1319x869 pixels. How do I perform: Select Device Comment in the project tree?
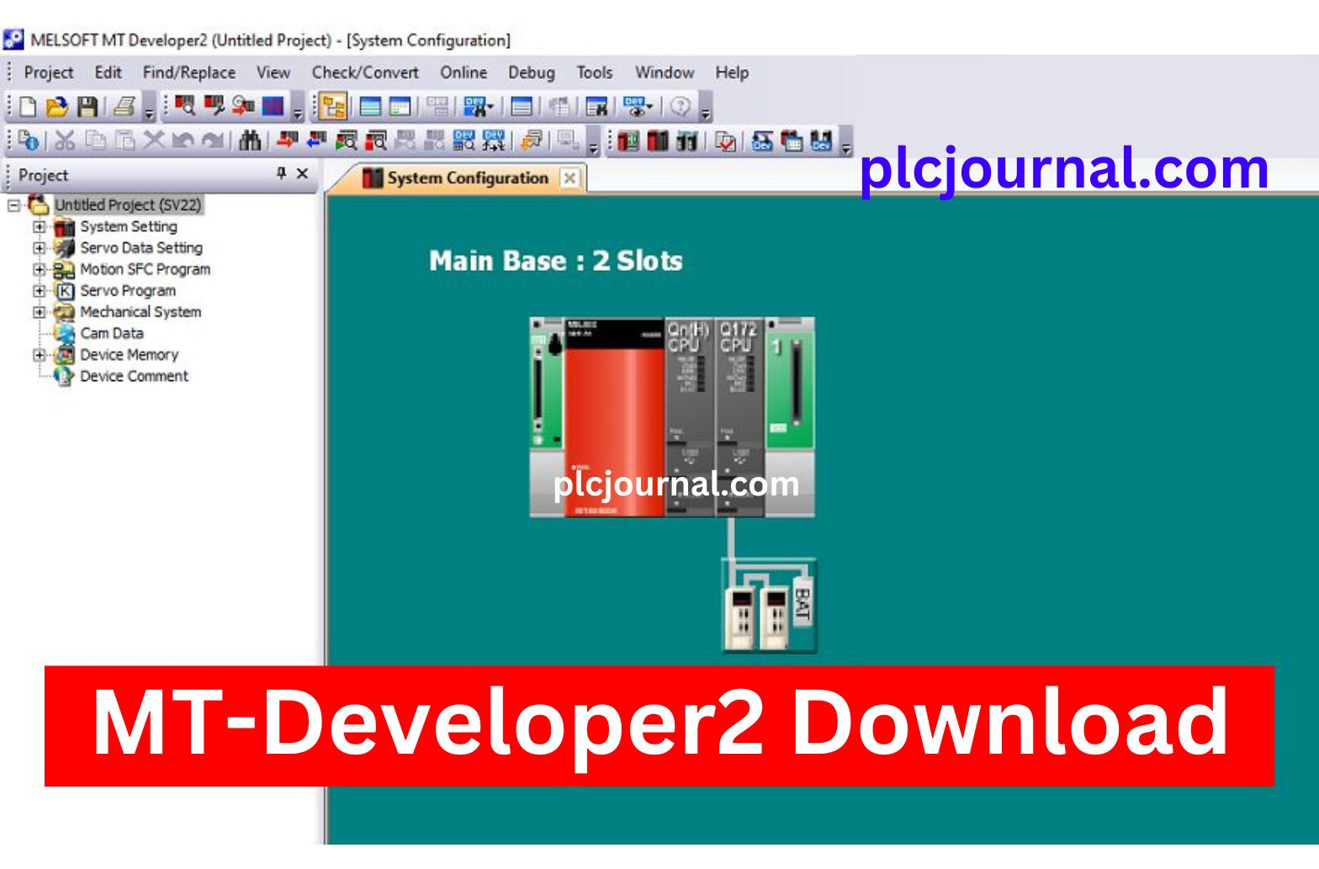click(134, 377)
